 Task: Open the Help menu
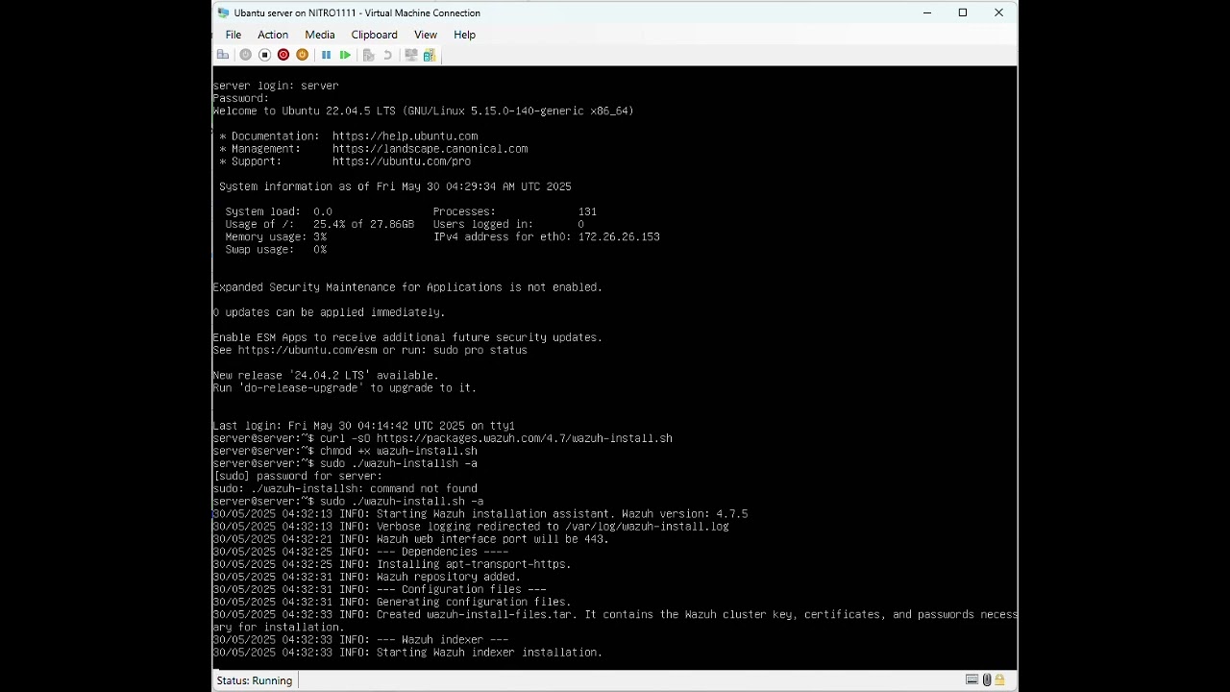pos(464,35)
